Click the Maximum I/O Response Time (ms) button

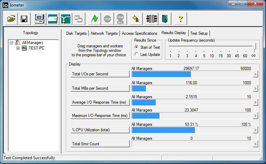[x=100, y=116]
